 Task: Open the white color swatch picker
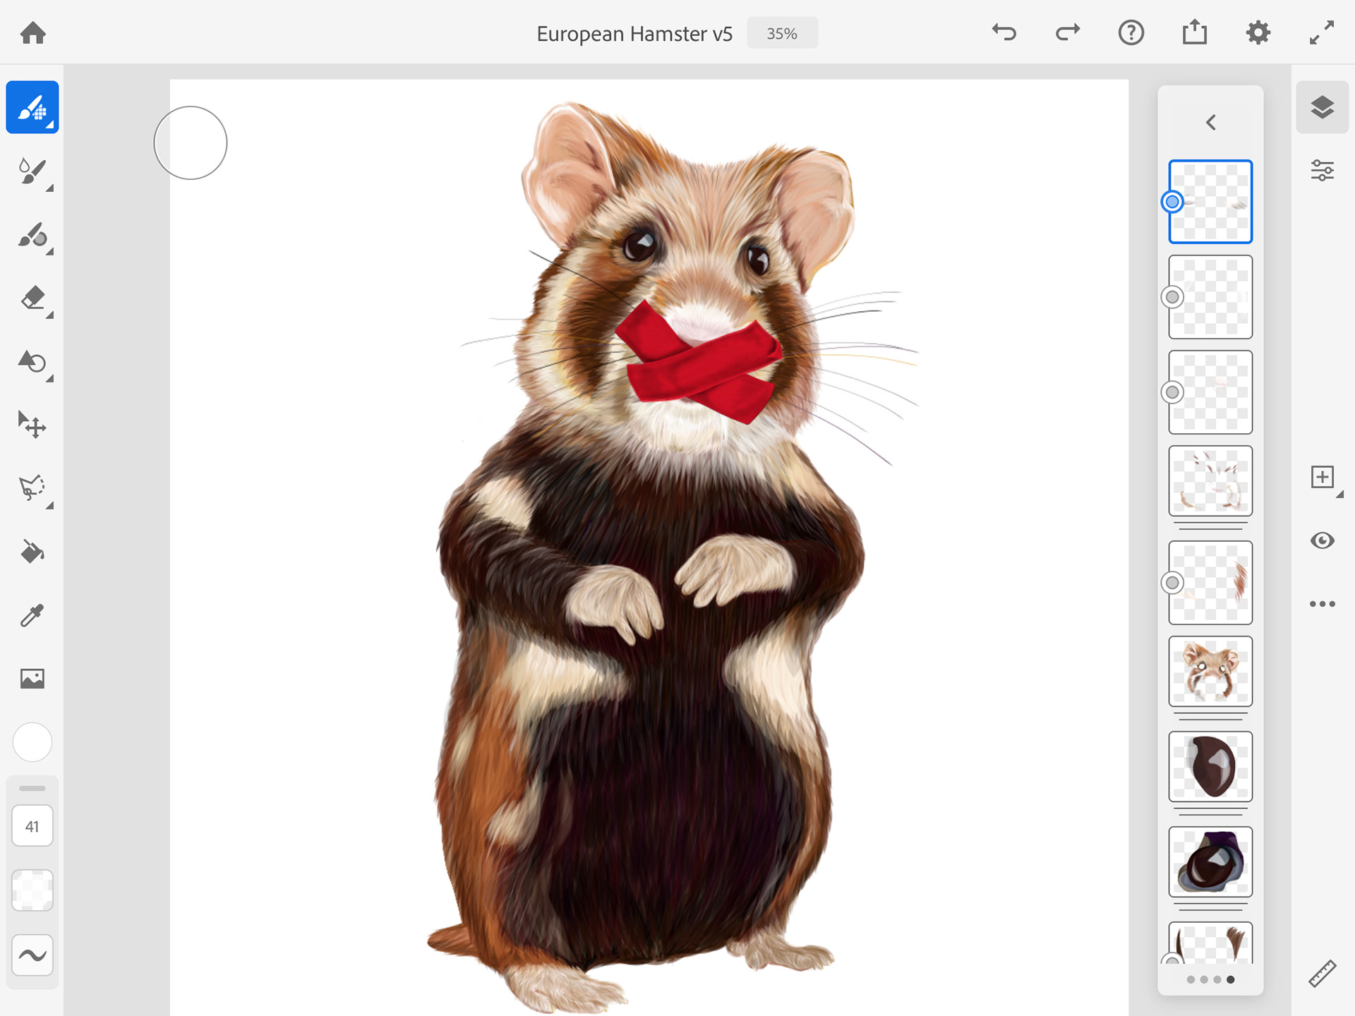click(32, 742)
